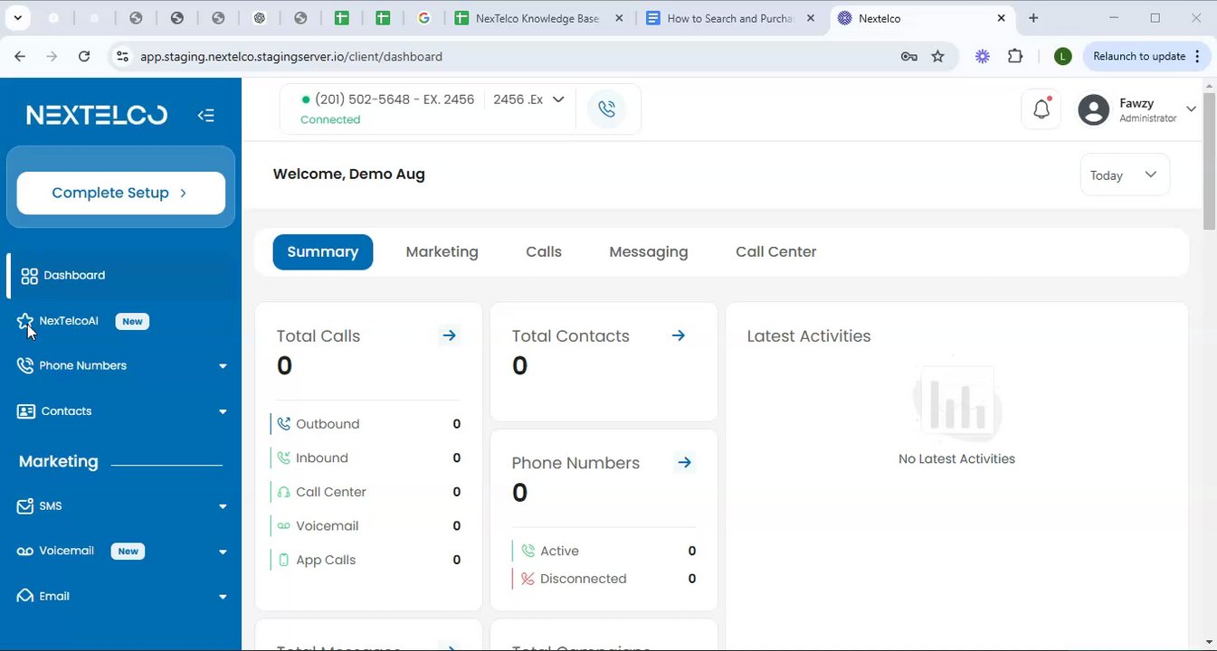Collapse the sidebar with the menu icon
This screenshot has width=1217, height=651.
[x=205, y=115]
